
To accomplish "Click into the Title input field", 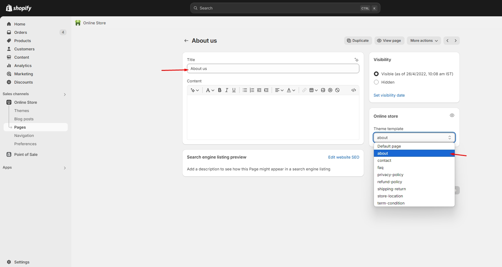I will (x=273, y=68).
